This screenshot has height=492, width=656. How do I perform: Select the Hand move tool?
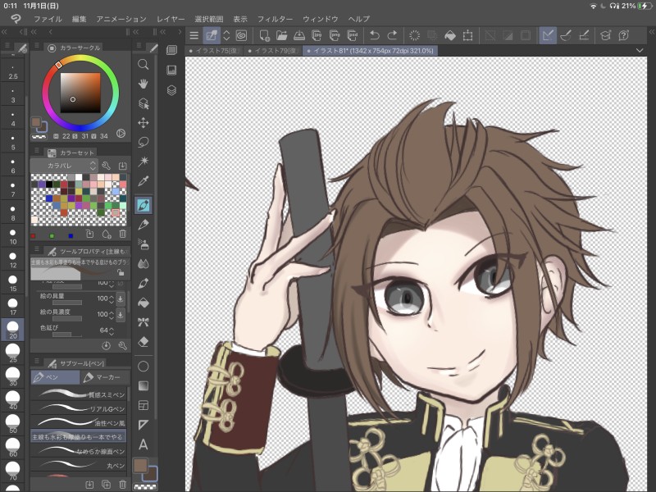click(143, 84)
